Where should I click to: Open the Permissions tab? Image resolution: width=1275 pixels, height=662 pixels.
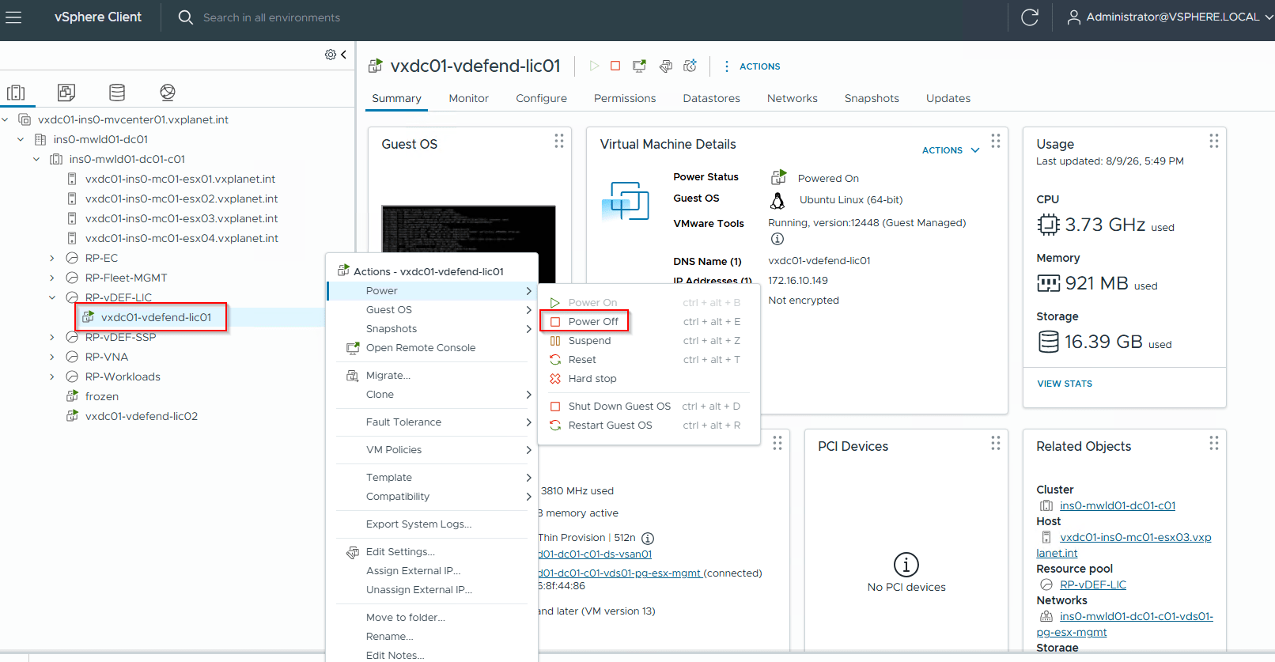625,98
